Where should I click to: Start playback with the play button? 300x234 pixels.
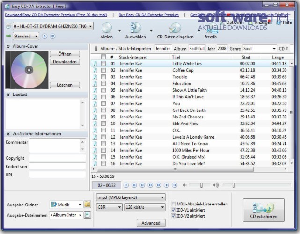pyautogui.click(x=126, y=185)
